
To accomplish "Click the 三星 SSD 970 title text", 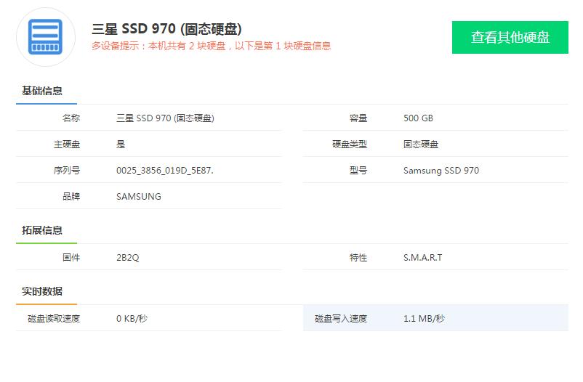I will 166,29.
